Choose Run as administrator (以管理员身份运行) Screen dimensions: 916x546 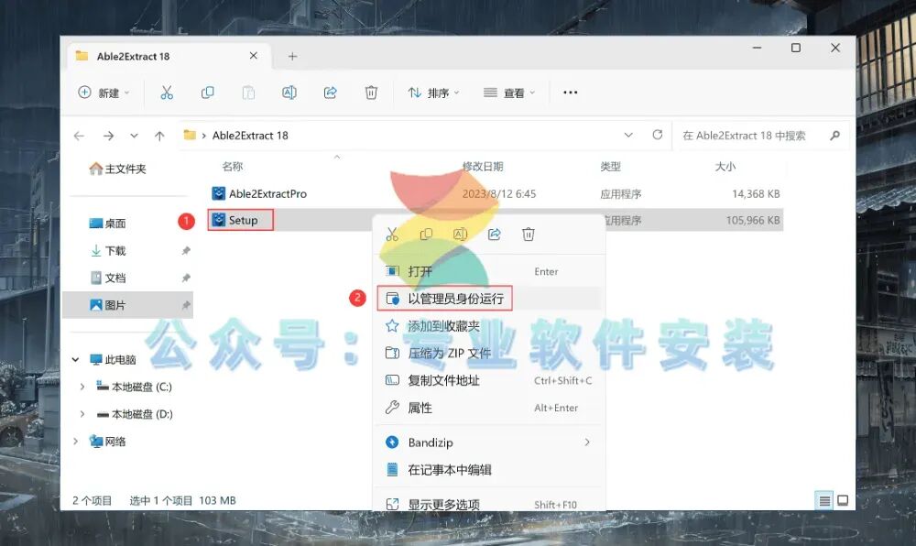coord(489,299)
